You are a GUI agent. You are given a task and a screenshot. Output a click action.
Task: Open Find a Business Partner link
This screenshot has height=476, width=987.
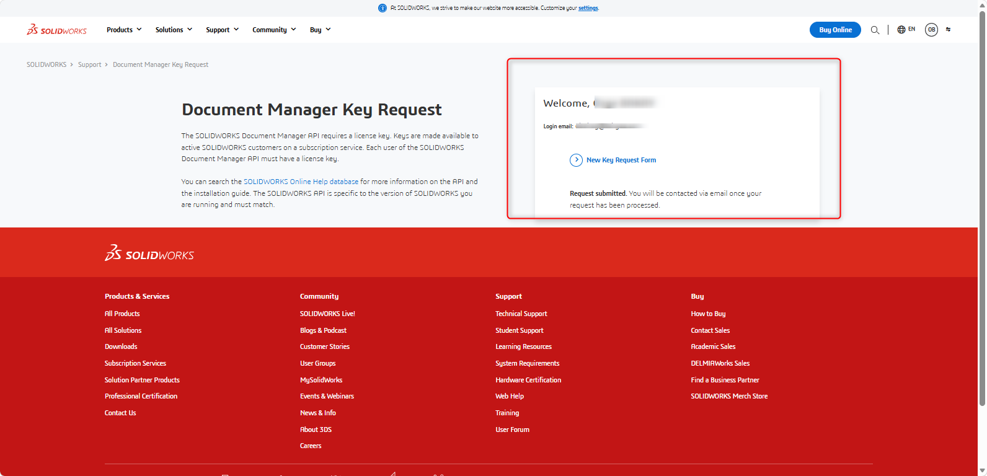click(x=725, y=380)
